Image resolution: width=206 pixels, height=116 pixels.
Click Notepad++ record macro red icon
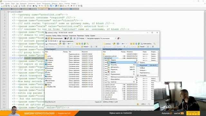71,6
